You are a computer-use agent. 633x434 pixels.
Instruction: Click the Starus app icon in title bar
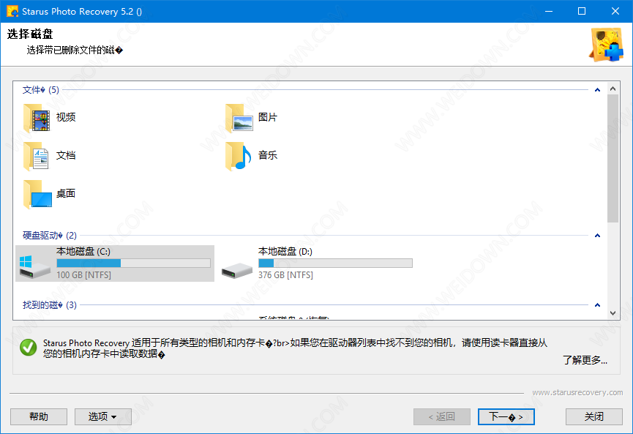12,11
